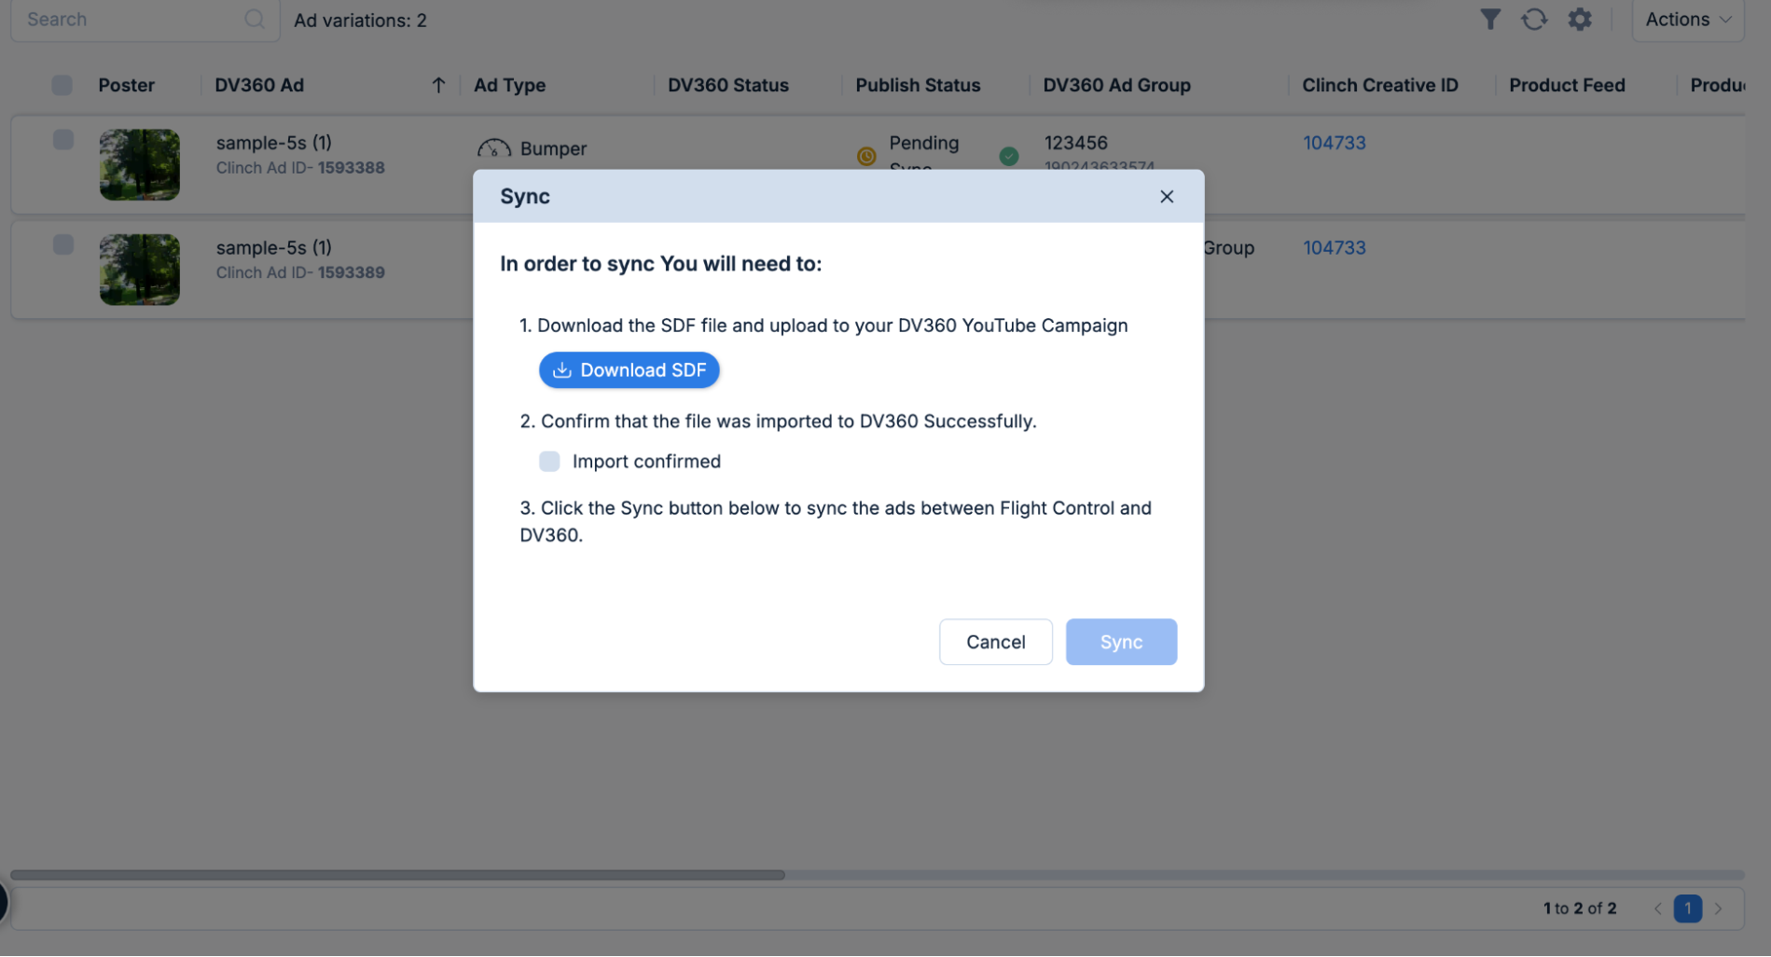Refresh the ad list with the sync arrows icon
The height and width of the screenshot is (957, 1771).
point(1534,19)
